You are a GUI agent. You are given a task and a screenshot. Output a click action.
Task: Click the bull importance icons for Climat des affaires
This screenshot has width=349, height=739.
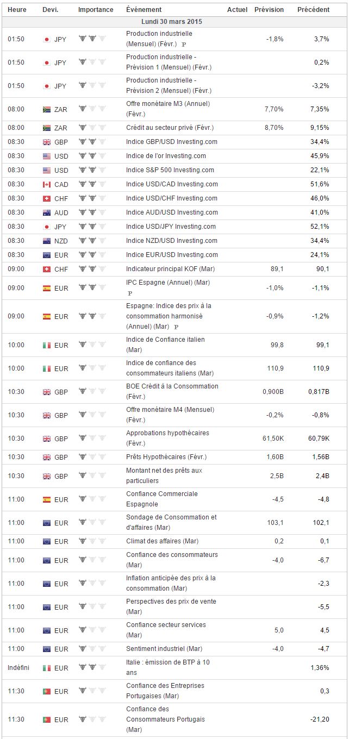pyautogui.click(x=92, y=541)
